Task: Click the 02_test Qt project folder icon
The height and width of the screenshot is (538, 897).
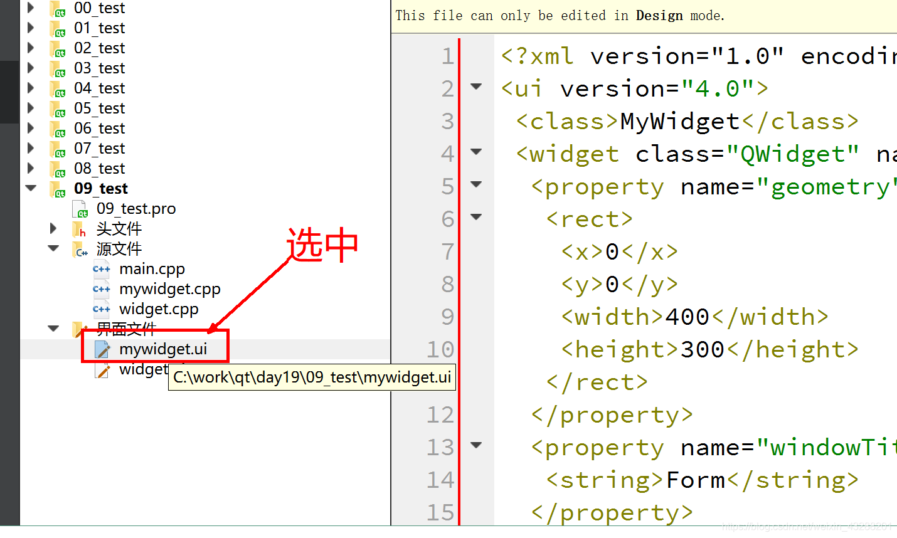Action: click(58, 49)
